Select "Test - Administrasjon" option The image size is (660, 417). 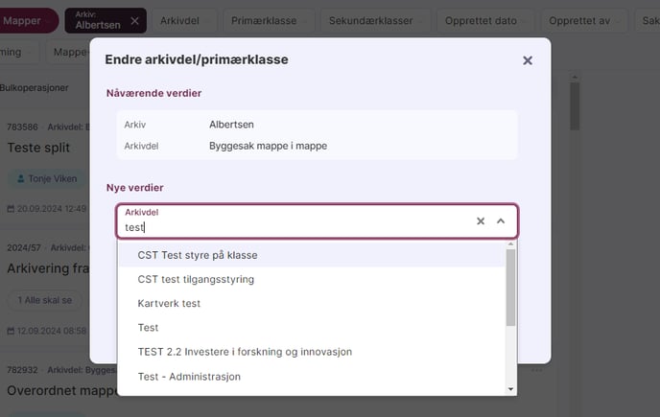(312, 376)
